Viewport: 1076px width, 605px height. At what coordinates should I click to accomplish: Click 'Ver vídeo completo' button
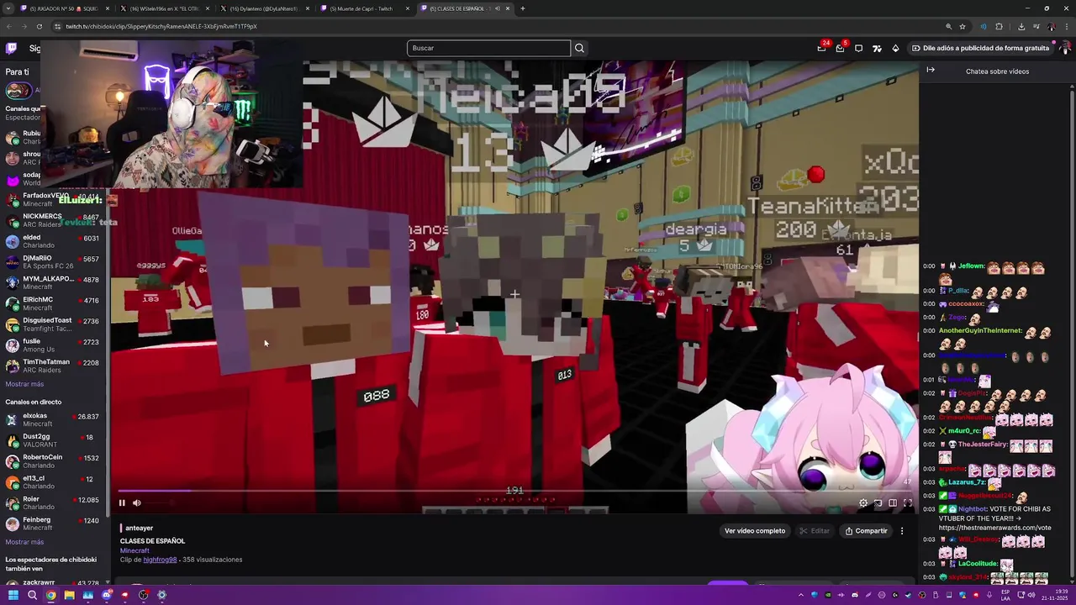(755, 531)
